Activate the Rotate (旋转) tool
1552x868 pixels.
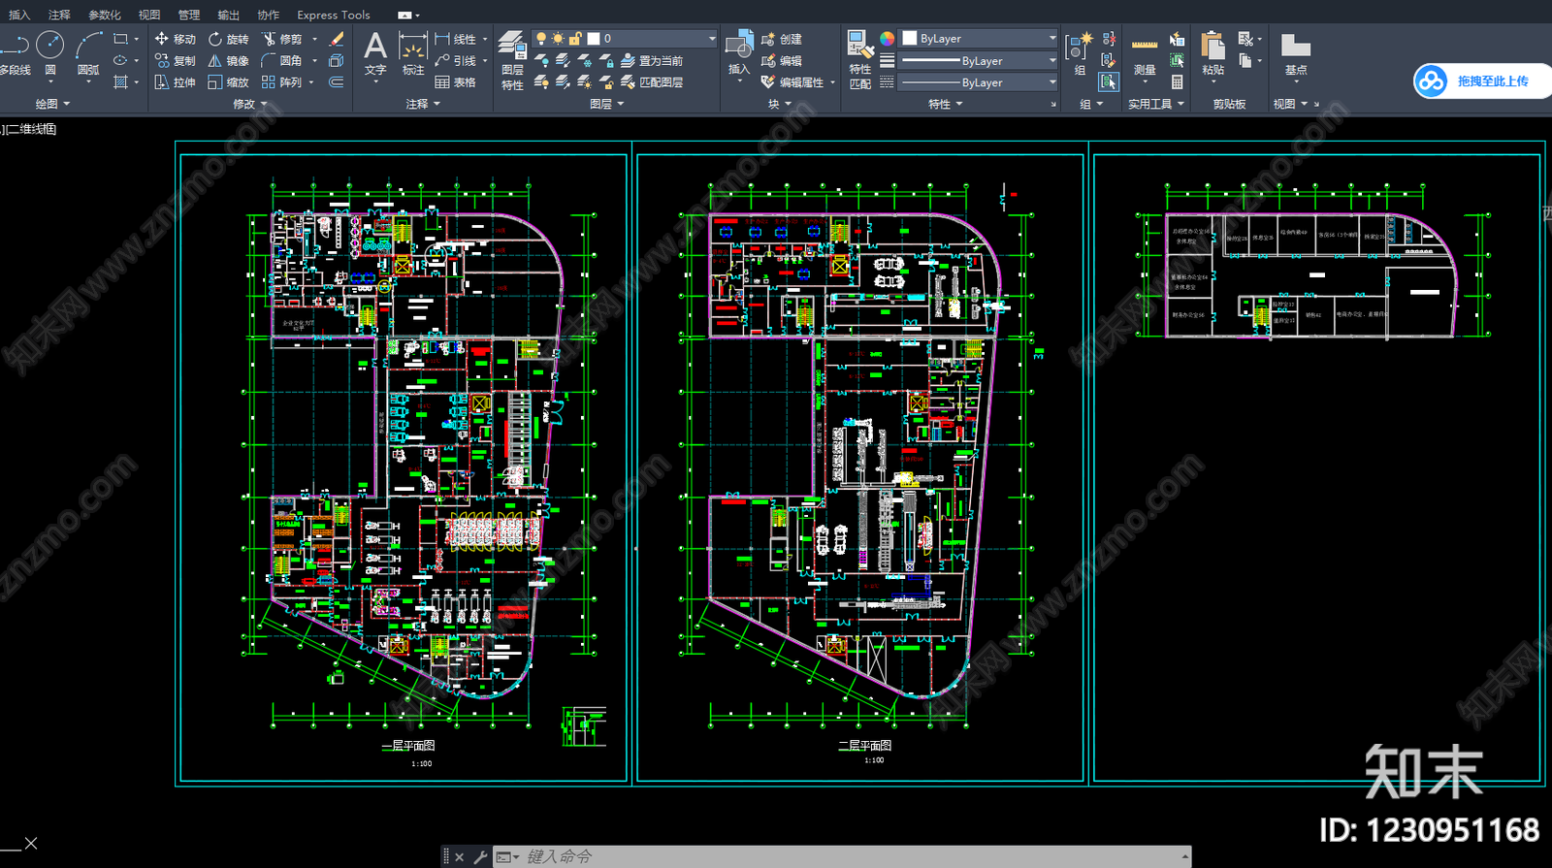228,39
